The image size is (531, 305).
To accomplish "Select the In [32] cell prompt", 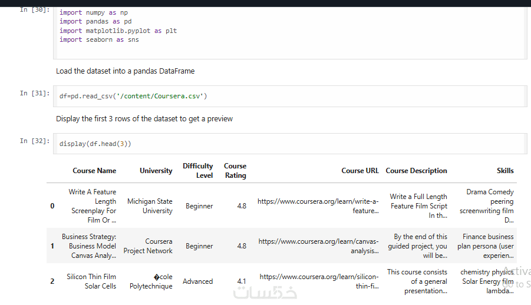I will pos(35,141).
